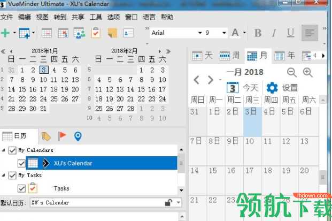Go to the next month with the right chevron

click(x=210, y=80)
